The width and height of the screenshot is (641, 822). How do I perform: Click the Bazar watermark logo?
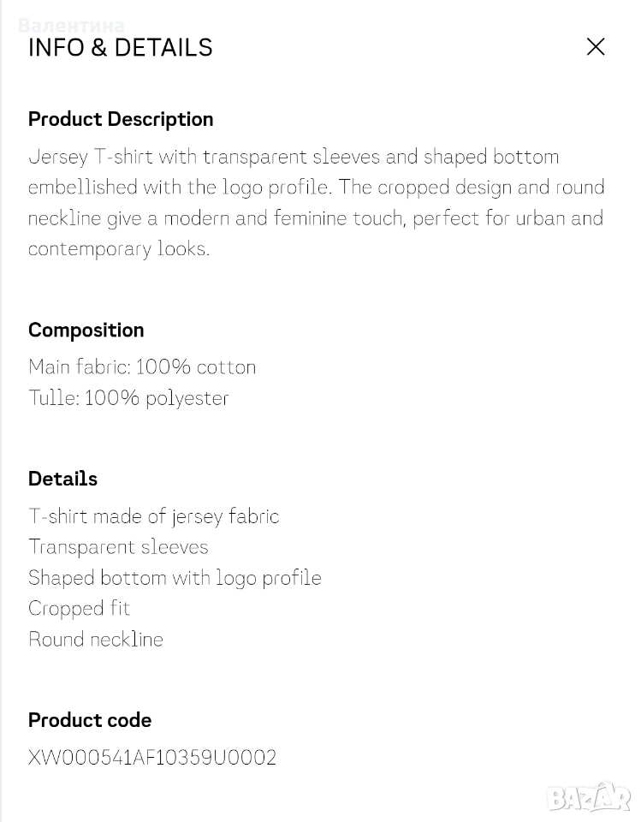(589, 797)
